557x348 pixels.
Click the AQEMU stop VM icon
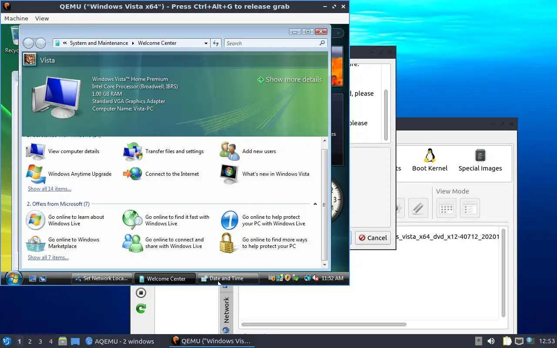tap(141, 293)
